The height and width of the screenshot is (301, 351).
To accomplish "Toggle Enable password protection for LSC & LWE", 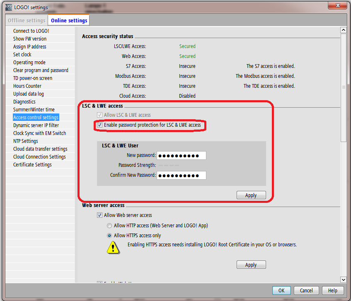I will click(x=99, y=125).
